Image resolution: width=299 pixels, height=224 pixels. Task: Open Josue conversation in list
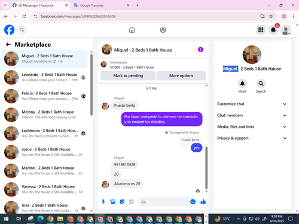[x=45, y=152]
